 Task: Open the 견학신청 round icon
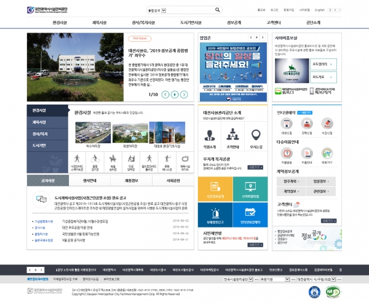(307, 125)
